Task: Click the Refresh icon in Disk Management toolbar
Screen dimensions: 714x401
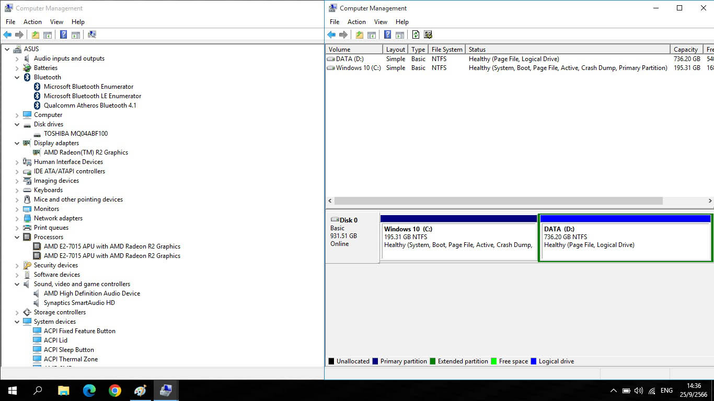Action: click(416, 35)
